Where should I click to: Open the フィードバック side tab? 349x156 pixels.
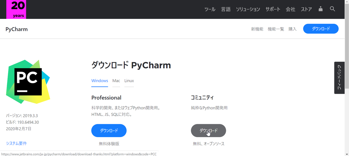[339, 78]
